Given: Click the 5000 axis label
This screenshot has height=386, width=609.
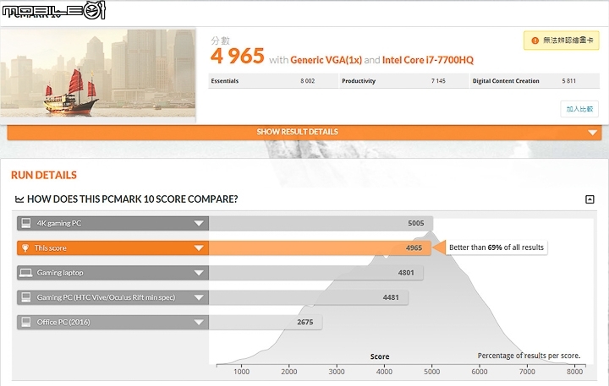Looking at the screenshot, I should [431, 372].
